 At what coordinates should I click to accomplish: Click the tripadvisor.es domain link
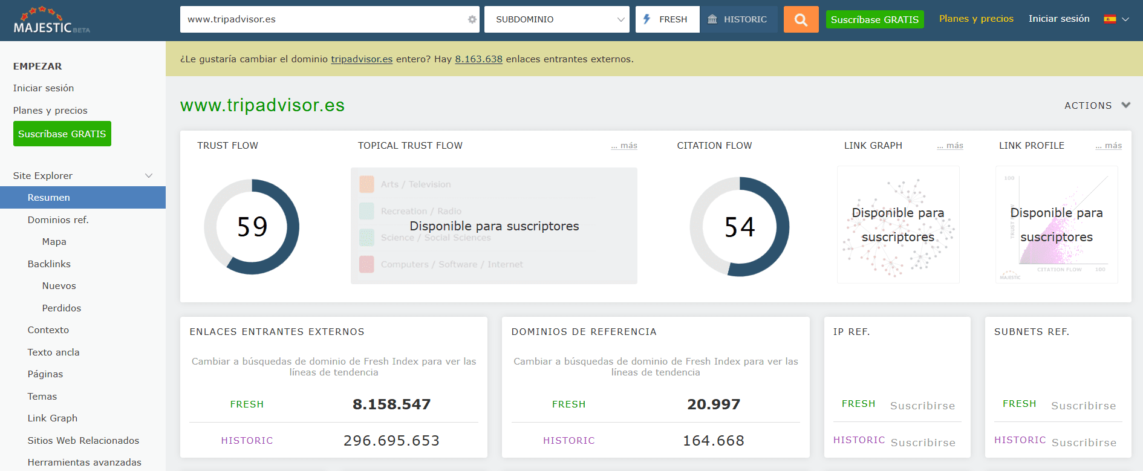pos(362,59)
